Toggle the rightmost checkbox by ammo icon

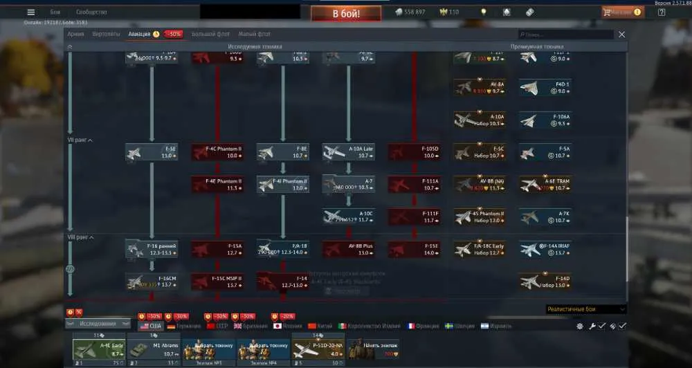click(622, 326)
